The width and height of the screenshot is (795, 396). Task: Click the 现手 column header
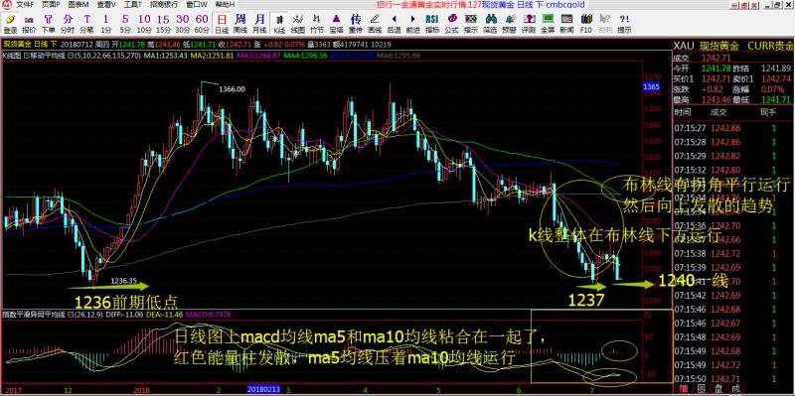pyautogui.click(x=767, y=111)
